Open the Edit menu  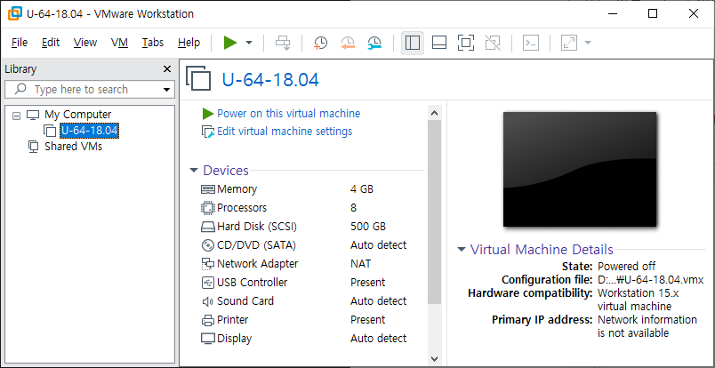pos(51,43)
